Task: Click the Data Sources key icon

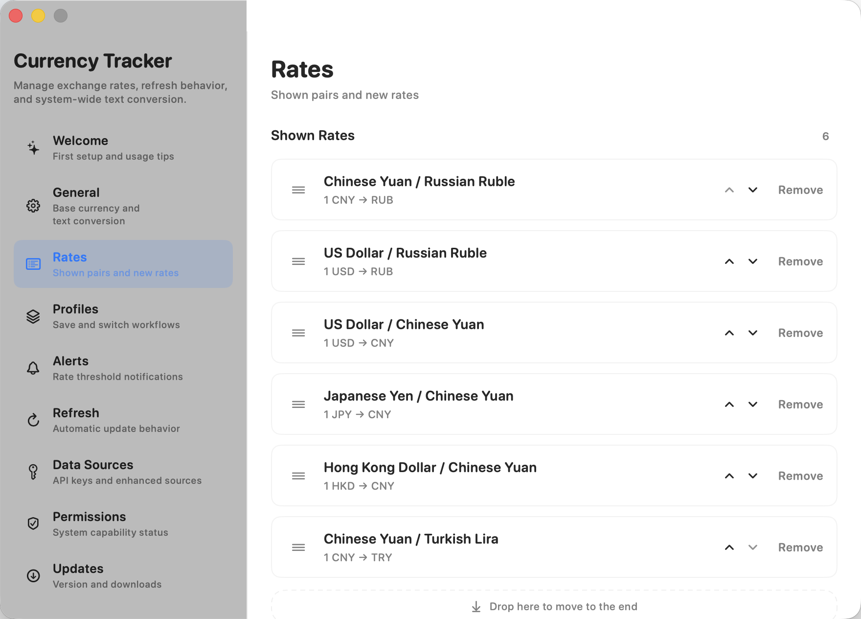Action: [x=33, y=472]
